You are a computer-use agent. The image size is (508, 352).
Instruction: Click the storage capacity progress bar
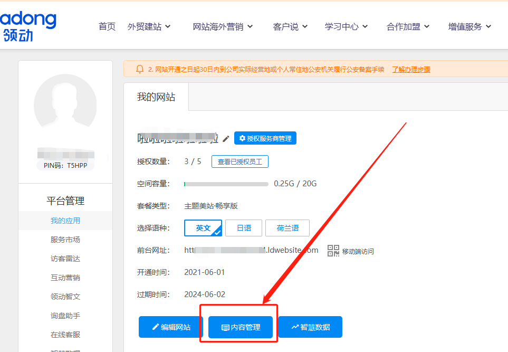point(226,184)
